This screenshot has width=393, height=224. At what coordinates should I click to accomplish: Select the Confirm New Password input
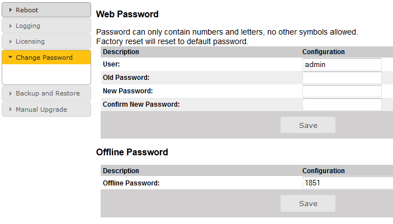[x=342, y=104]
